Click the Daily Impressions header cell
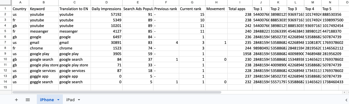349x104 pixels. pos(106,9)
